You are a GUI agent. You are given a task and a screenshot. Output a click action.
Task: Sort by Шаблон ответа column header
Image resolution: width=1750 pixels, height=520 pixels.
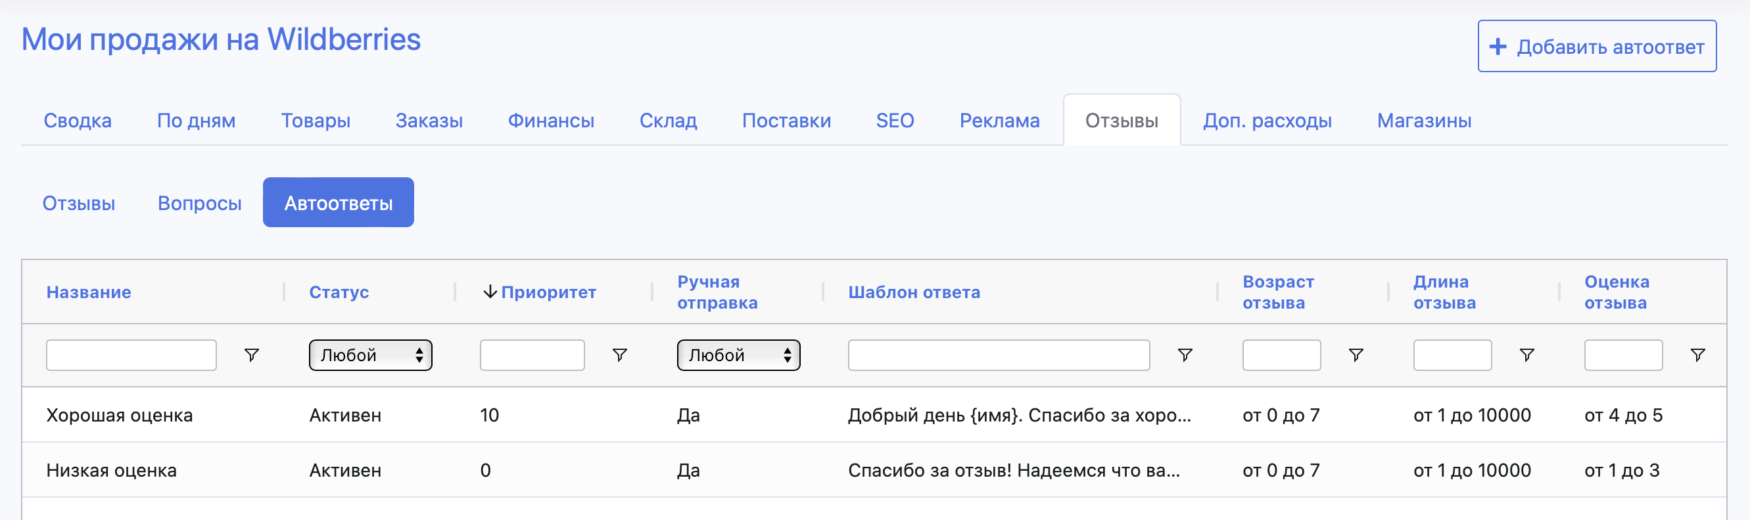914,292
